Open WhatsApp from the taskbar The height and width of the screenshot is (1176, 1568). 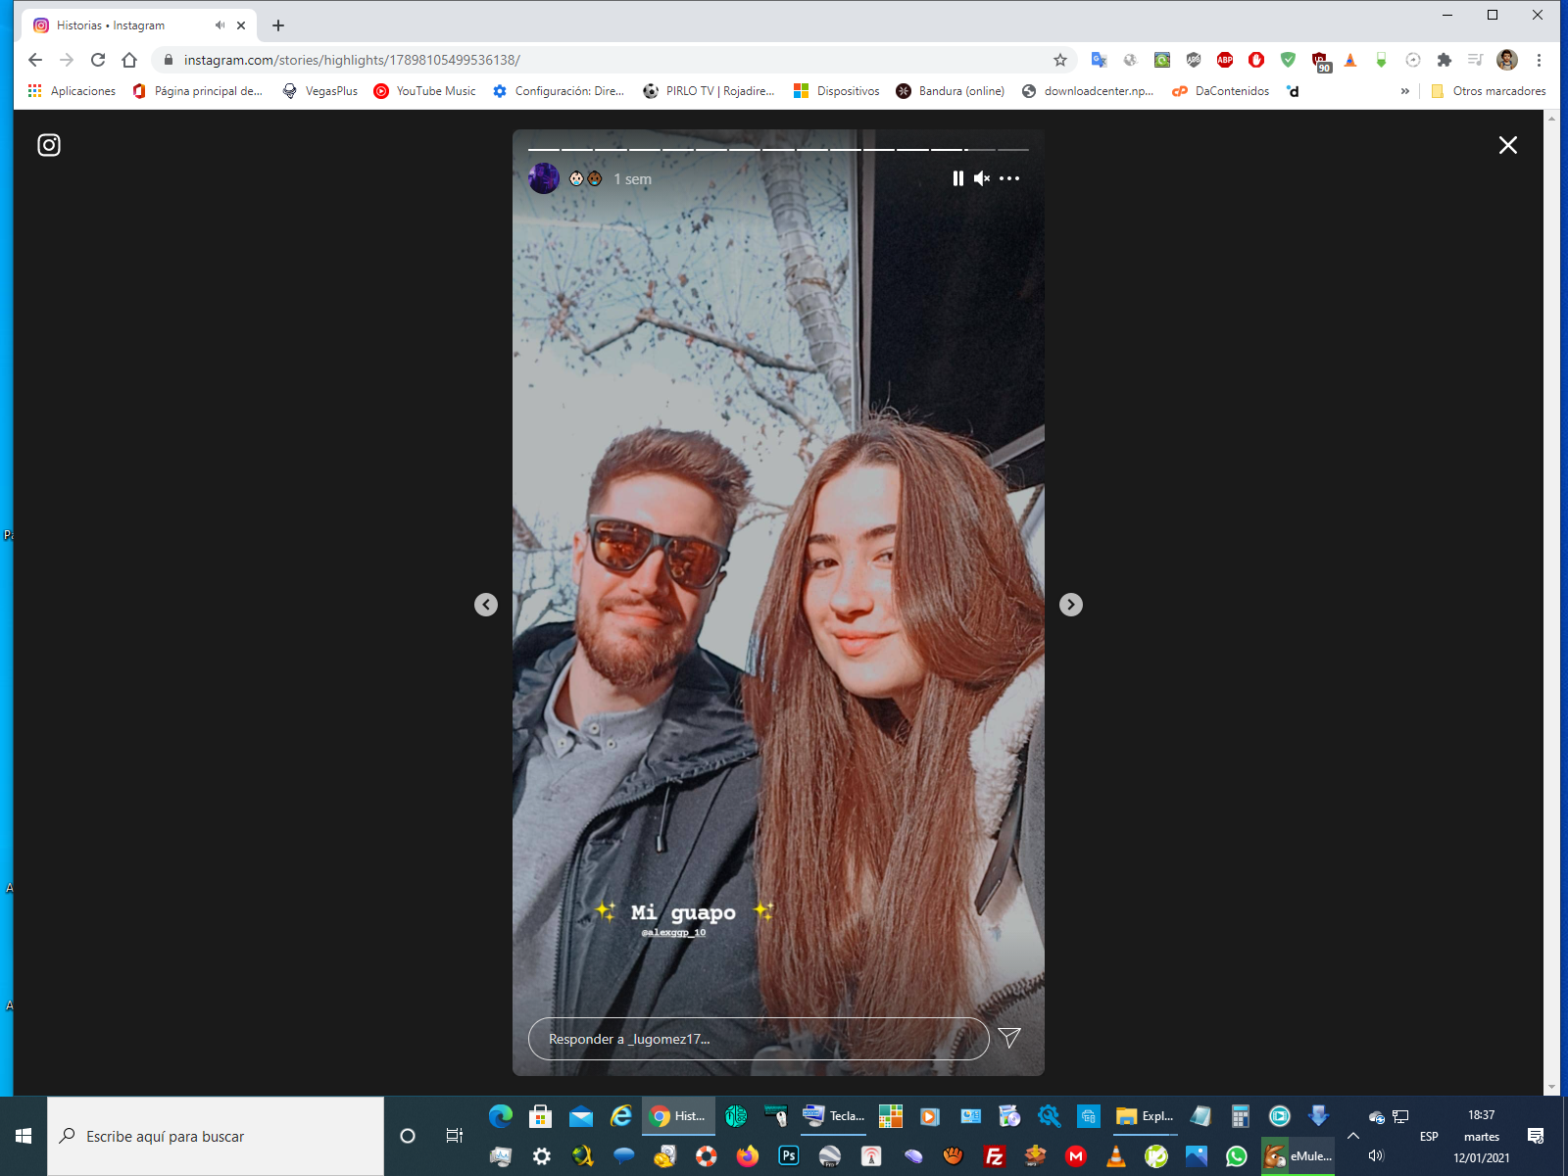(1236, 1156)
